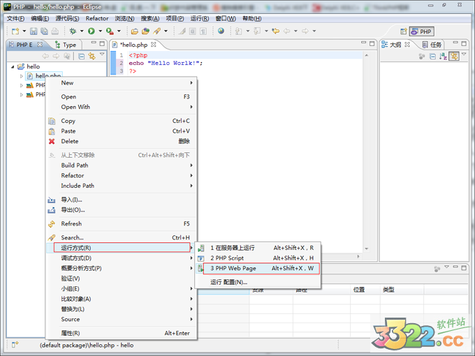Open the Run dropdown arrow

click(101, 31)
